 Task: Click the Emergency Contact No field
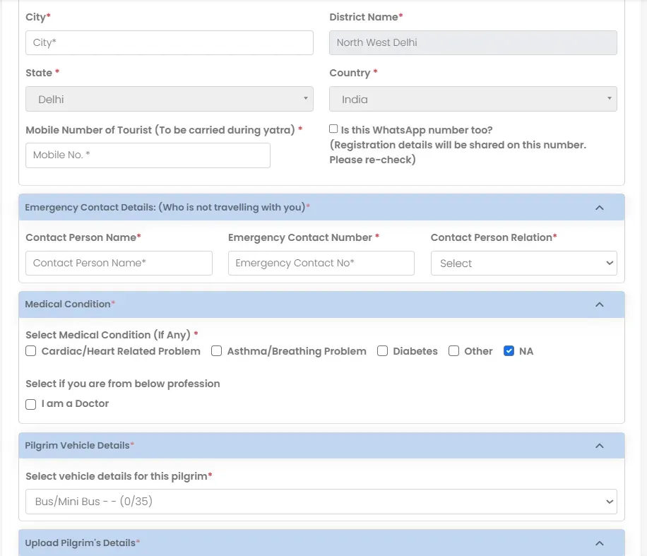pos(321,264)
